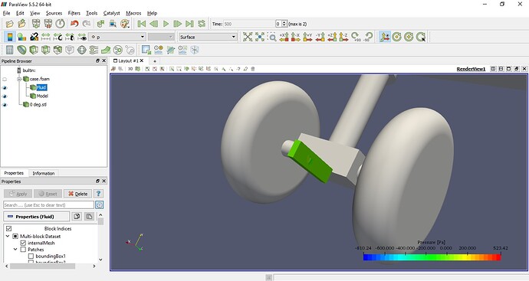Open the coloring array 'p' dropdown
The height and width of the screenshot is (281, 529).
(117, 37)
